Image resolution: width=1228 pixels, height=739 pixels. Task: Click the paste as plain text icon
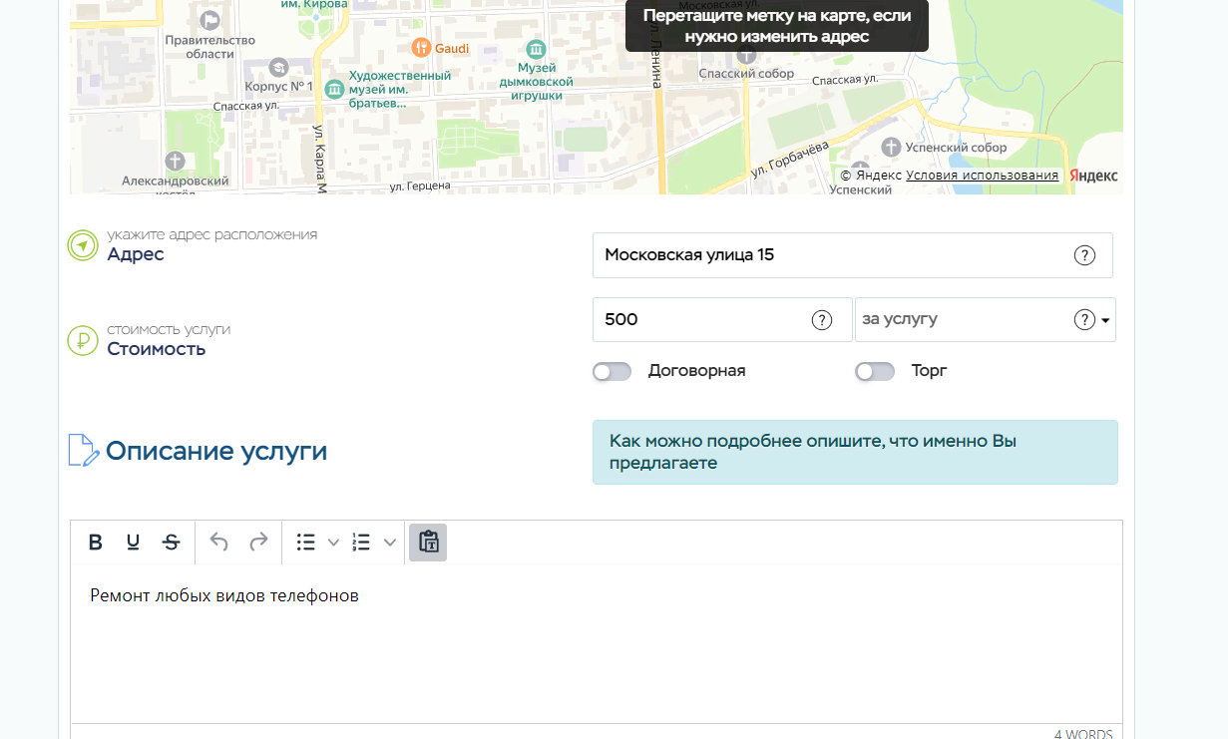(x=428, y=543)
